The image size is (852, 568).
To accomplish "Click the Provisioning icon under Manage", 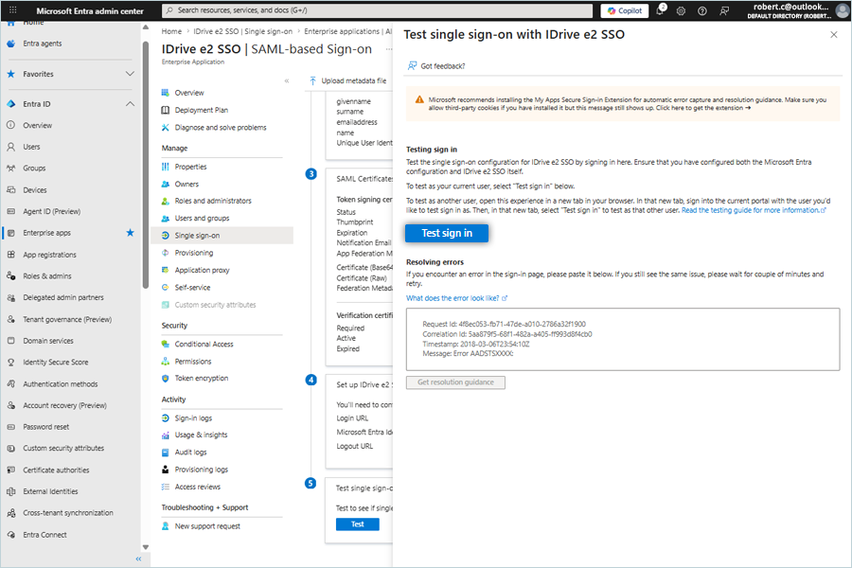I will point(165,253).
